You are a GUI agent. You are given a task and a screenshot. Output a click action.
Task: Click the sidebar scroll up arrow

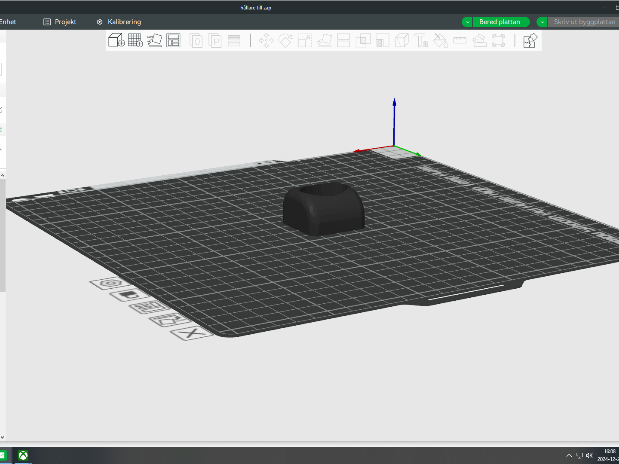[x=3, y=175]
